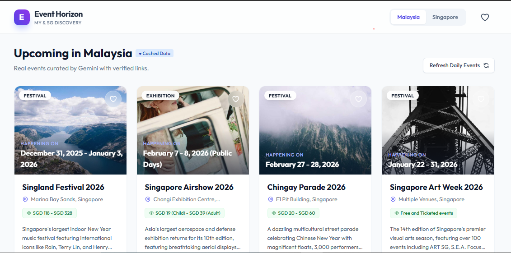Click FESTIVAL tag on Art Week card
511x253 pixels.
pos(403,96)
